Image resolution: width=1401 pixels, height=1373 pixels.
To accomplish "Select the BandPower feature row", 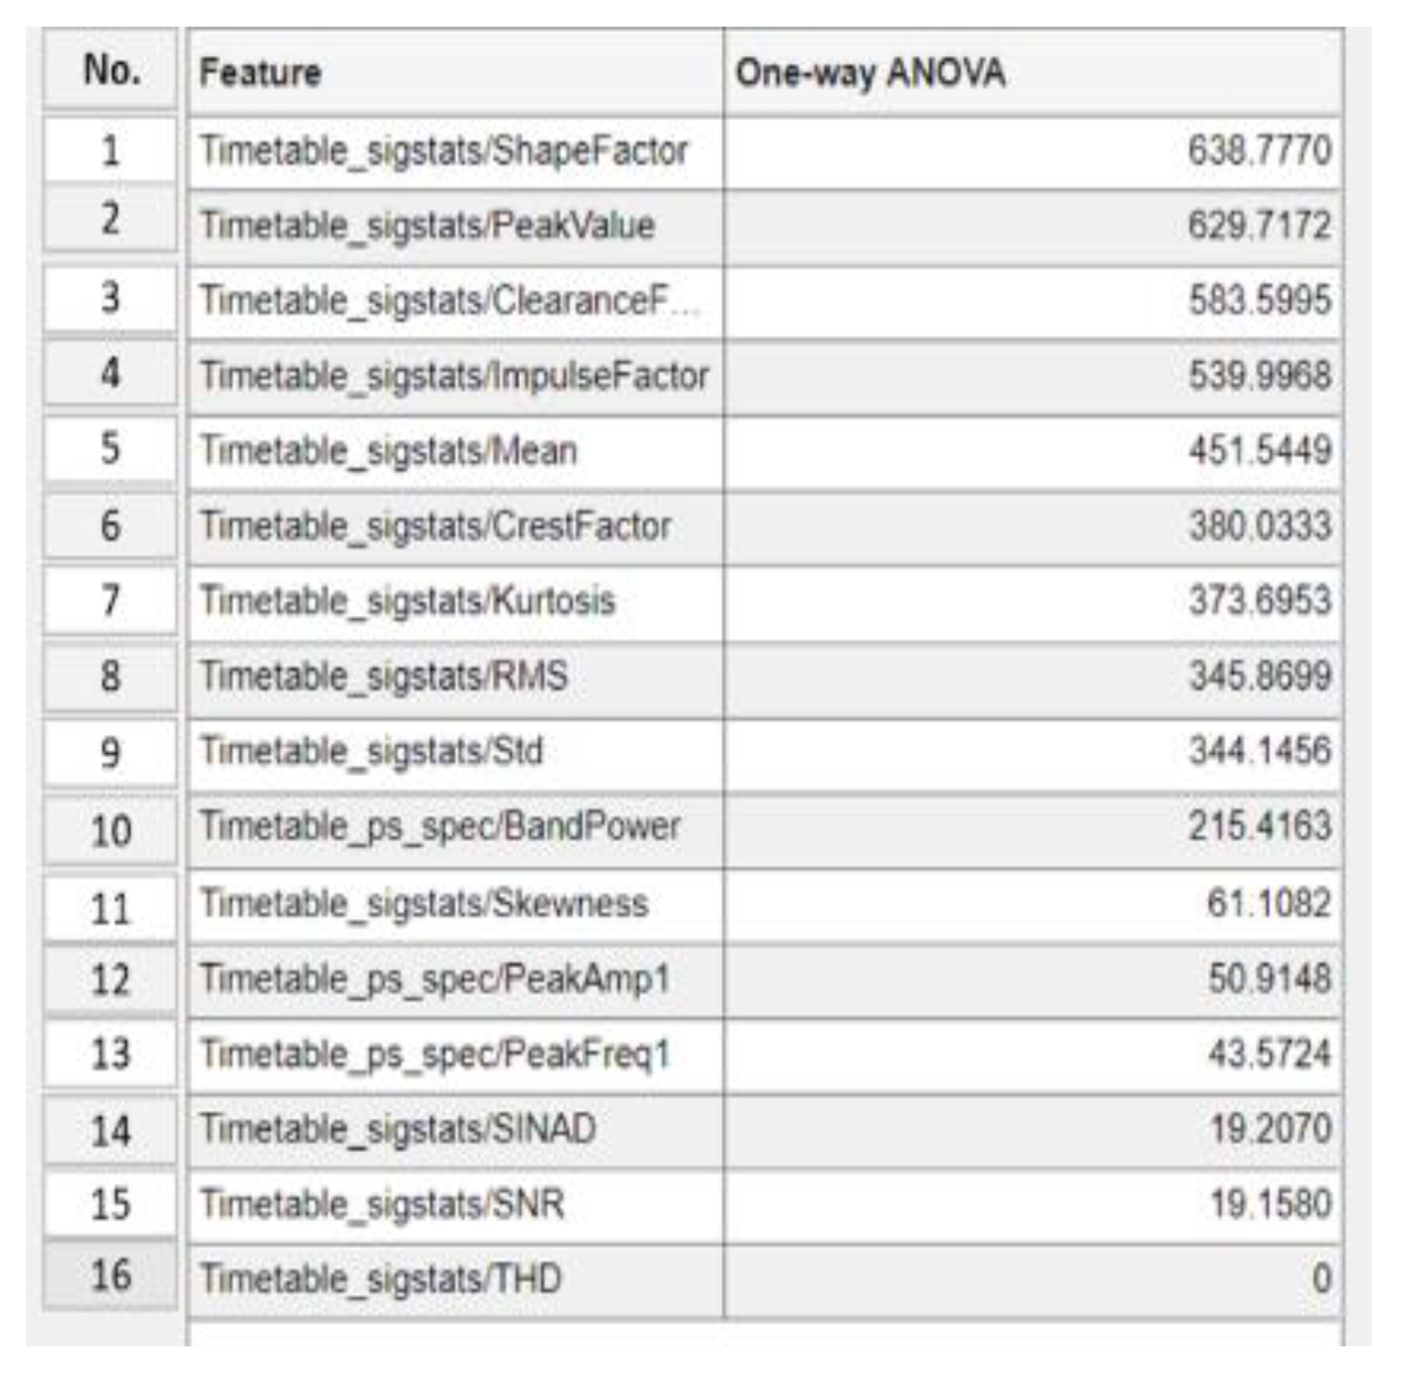I will click(440, 827).
